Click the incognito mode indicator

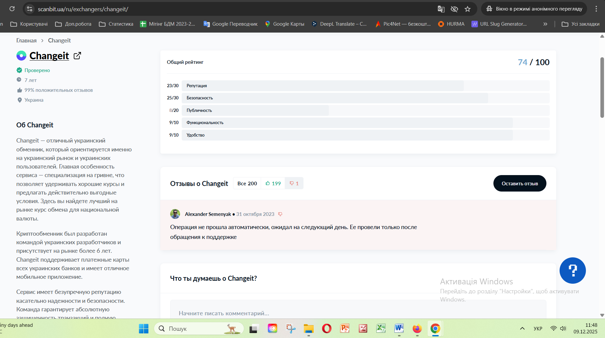click(x=534, y=9)
